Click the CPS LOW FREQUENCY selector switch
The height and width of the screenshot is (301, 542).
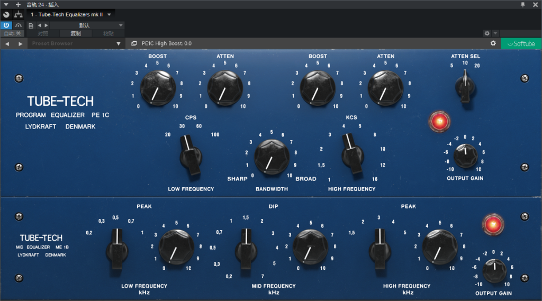[190, 156]
